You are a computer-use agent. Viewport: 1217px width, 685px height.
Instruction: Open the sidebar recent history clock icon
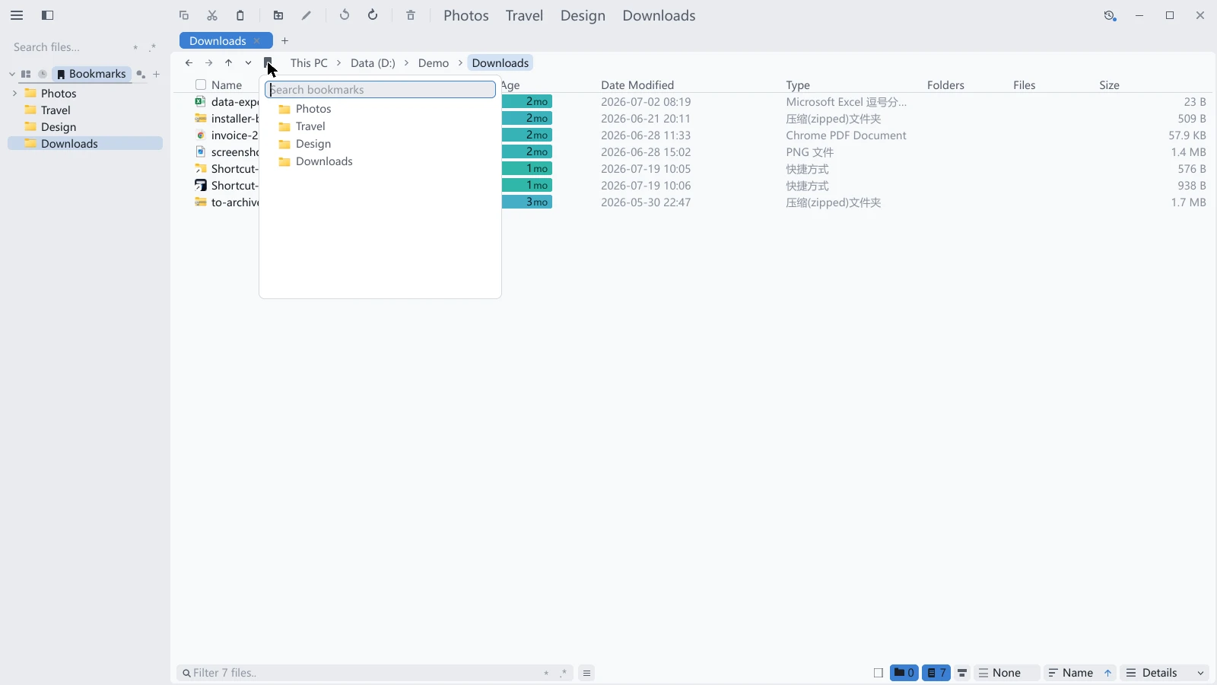[43, 74]
